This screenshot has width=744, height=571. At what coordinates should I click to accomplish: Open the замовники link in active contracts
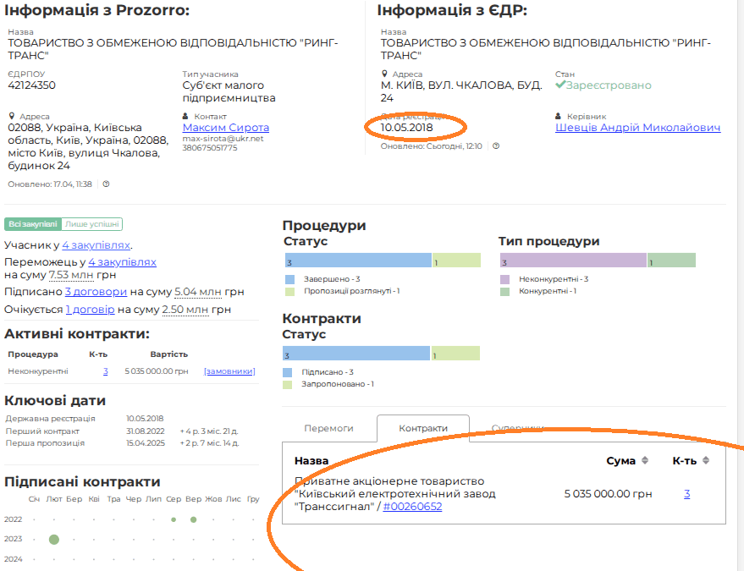(x=229, y=371)
